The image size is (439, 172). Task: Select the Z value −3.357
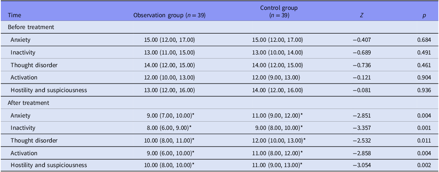[x=362, y=128]
